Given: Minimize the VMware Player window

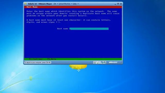Looking at the screenshot, I should pyautogui.click(x=115, y=4).
